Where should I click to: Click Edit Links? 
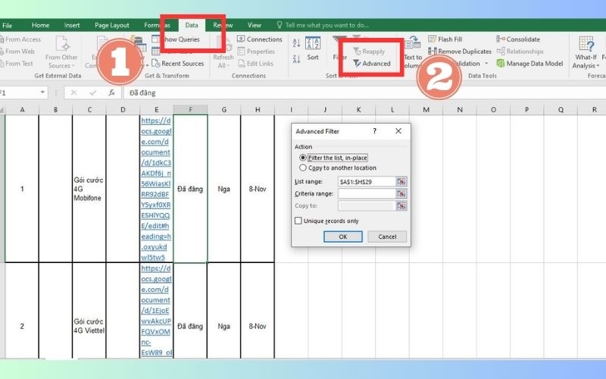tap(255, 64)
